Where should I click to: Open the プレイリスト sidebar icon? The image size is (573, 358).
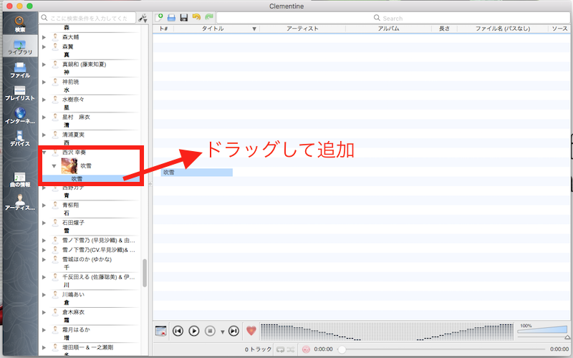click(x=19, y=92)
